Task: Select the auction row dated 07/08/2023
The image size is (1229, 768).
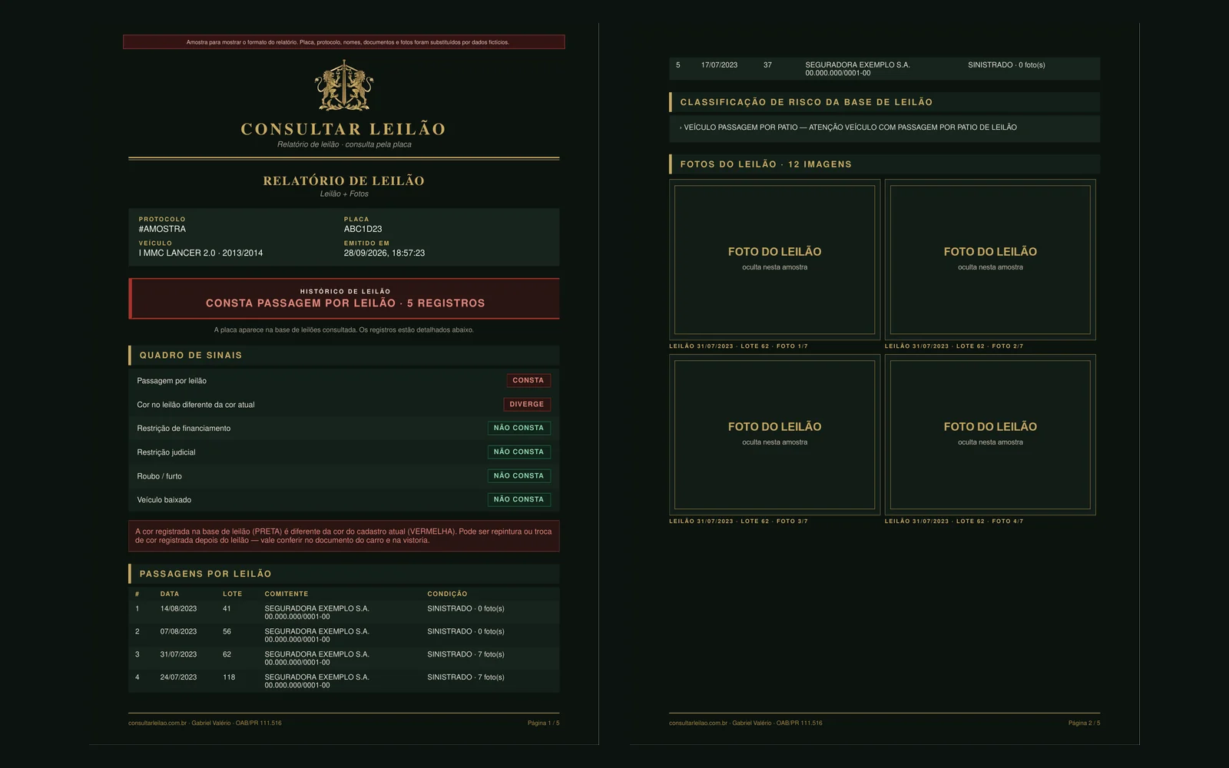Action: click(x=344, y=635)
